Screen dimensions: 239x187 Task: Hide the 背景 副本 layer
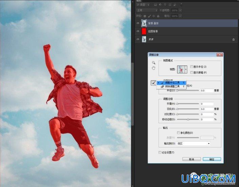pyautogui.click(x=138, y=23)
